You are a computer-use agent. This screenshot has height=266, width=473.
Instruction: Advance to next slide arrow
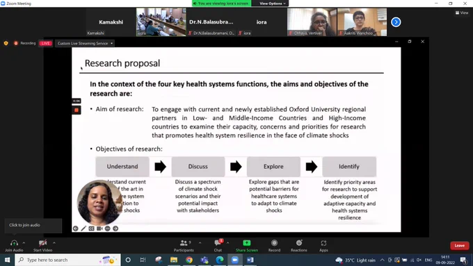(x=115, y=228)
